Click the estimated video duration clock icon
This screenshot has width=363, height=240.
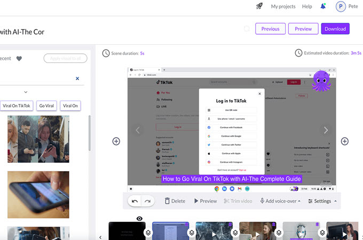click(298, 53)
